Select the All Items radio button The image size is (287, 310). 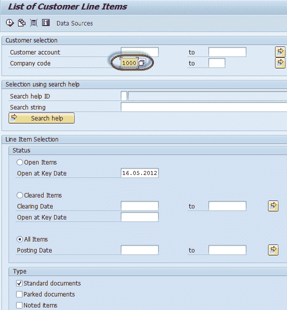20,239
